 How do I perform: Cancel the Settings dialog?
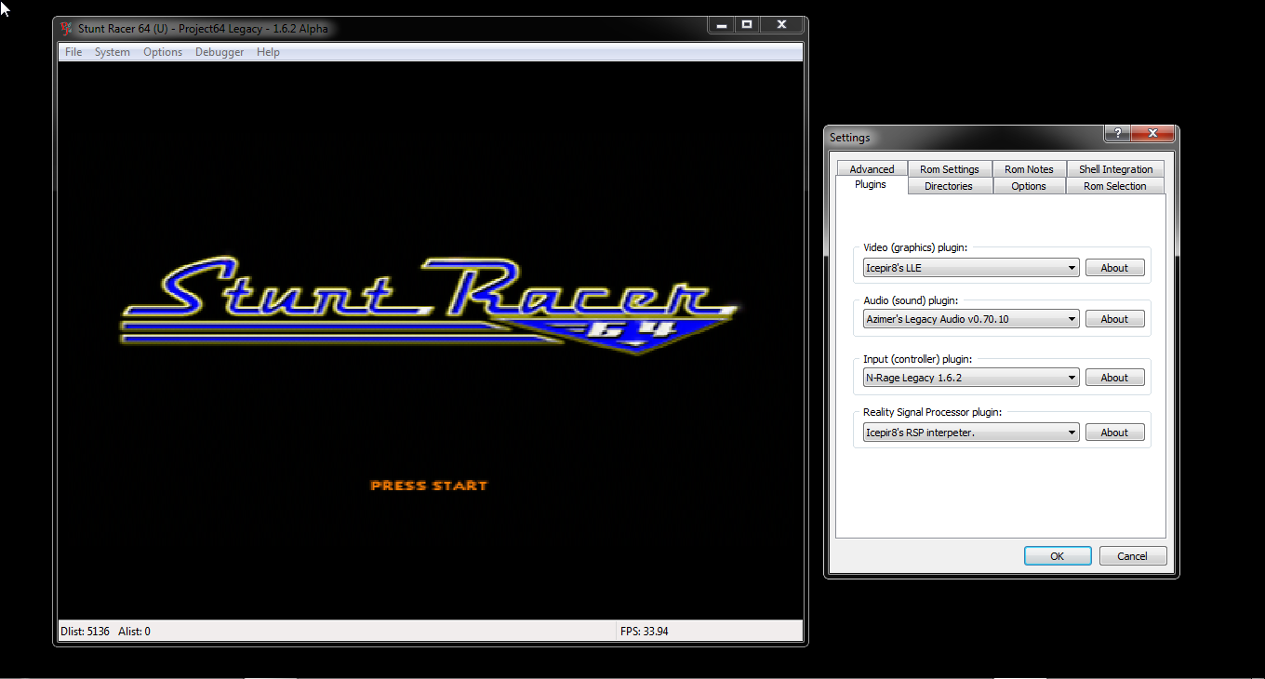[x=1132, y=556]
